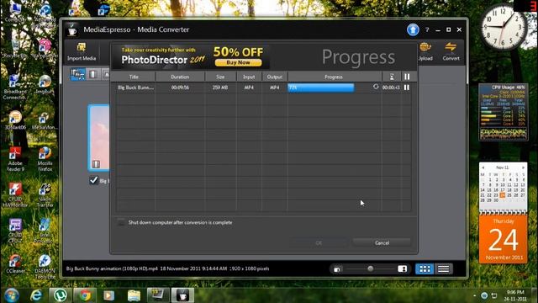Open CPUID HWMonitor desktop shortcut

point(15,194)
